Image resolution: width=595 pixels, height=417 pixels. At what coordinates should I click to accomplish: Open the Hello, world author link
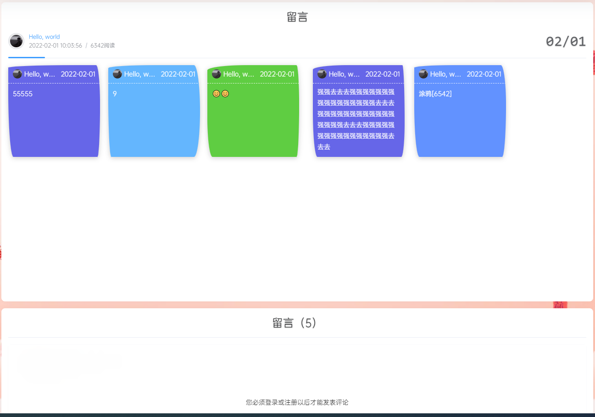coord(44,37)
